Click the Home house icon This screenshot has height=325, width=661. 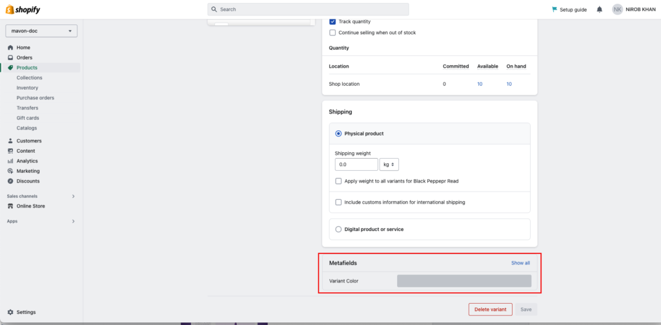tap(10, 48)
